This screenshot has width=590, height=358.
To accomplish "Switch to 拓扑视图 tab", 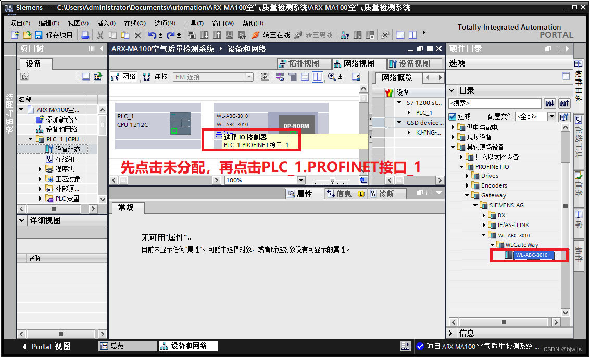I will coord(304,63).
